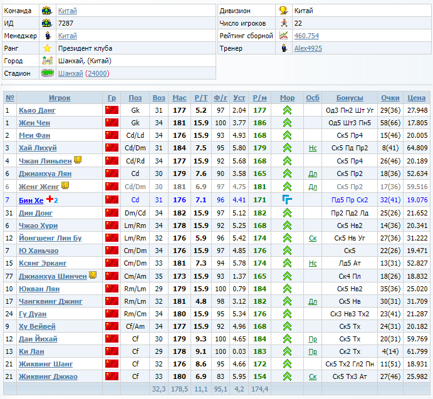This screenshot has width=433, height=399.
Task: Open the team rating 460.754 link
Action: click(306, 36)
